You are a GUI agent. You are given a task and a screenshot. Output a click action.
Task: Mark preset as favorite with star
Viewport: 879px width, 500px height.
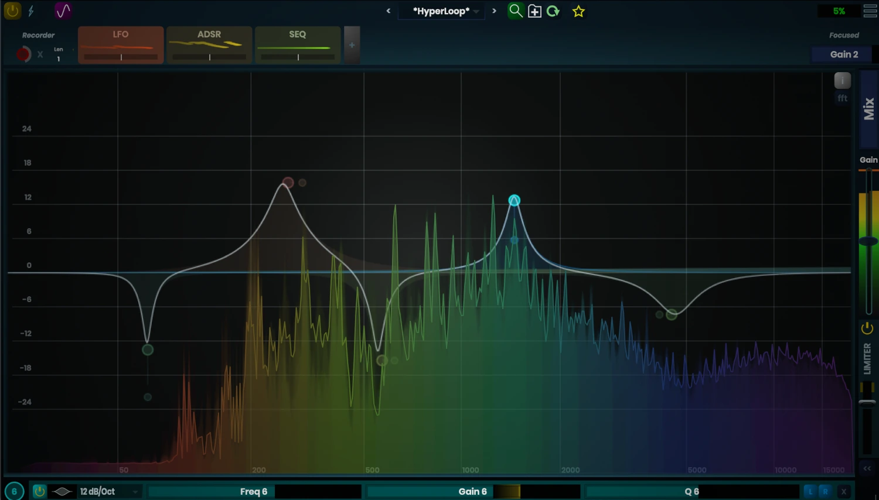pyautogui.click(x=578, y=11)
